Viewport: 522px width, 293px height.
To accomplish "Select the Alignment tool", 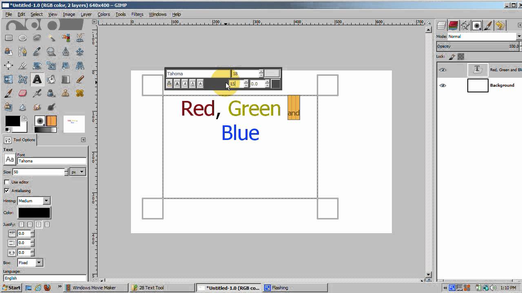I will (9, 66).
